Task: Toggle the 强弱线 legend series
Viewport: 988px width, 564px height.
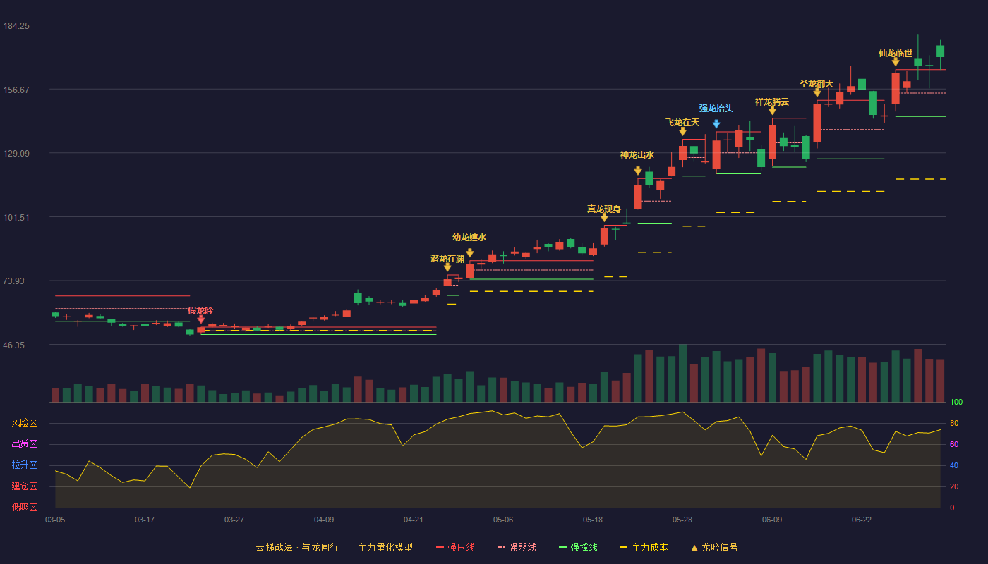Action: coord(517,547)
